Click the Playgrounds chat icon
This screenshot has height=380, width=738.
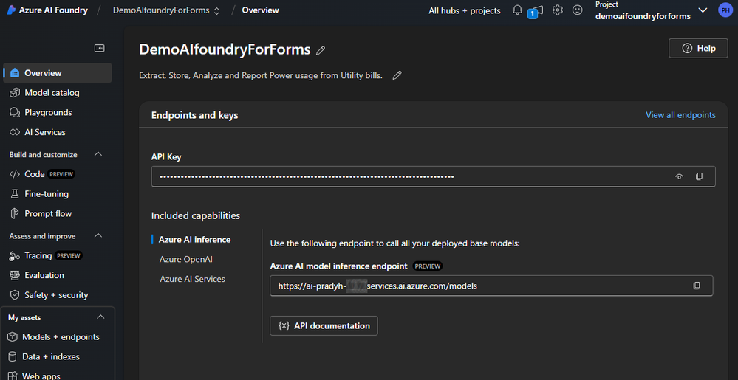(15, 112)
